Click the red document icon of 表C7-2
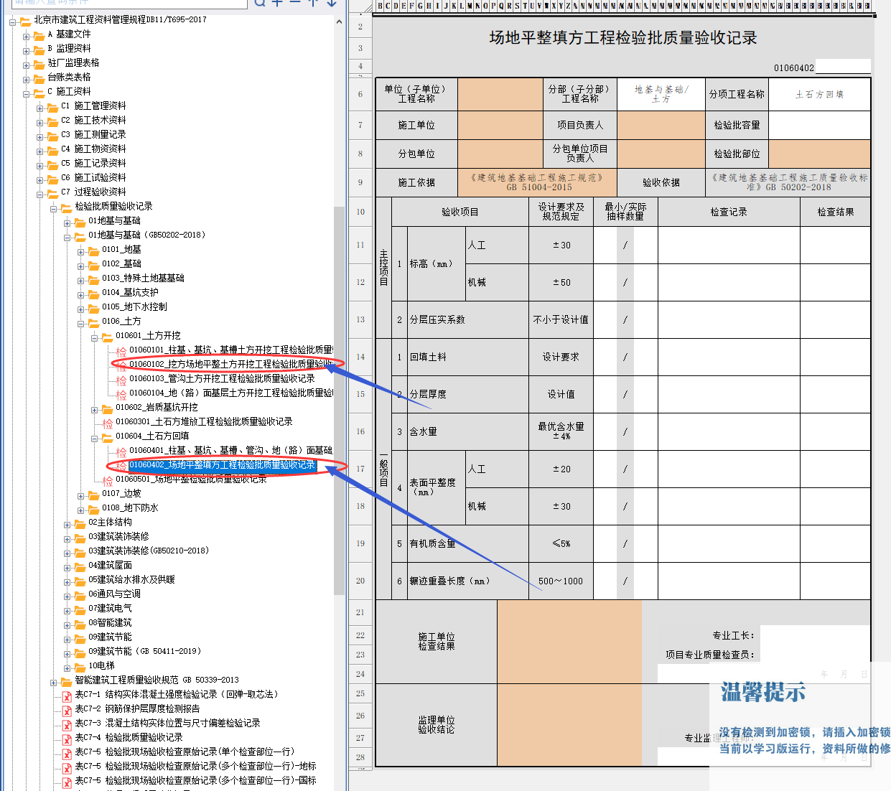The height and width of the screenshot is (791, 891). tap(67, 710)
